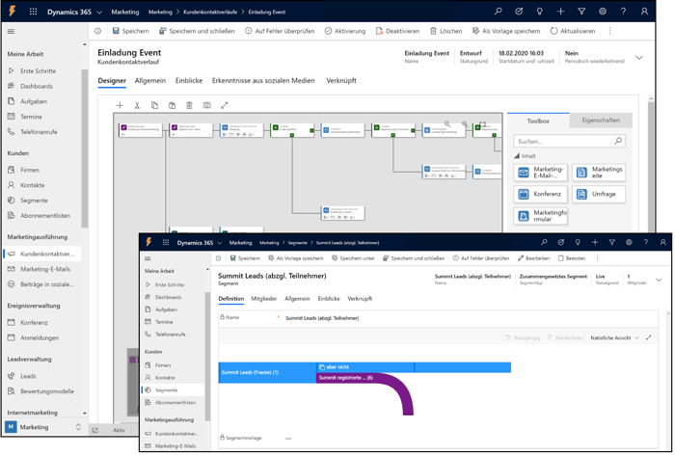Screen dimensions: 675x456
Task: Open Bewertungsmodelle in sidebar
Action: (47, 391)
